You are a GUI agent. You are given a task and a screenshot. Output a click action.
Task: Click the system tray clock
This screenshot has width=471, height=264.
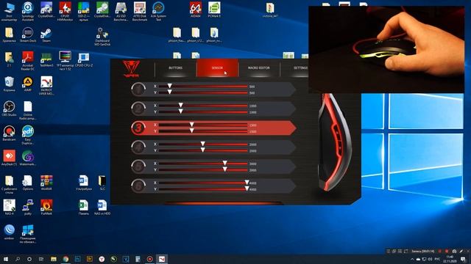coord(450,259)
